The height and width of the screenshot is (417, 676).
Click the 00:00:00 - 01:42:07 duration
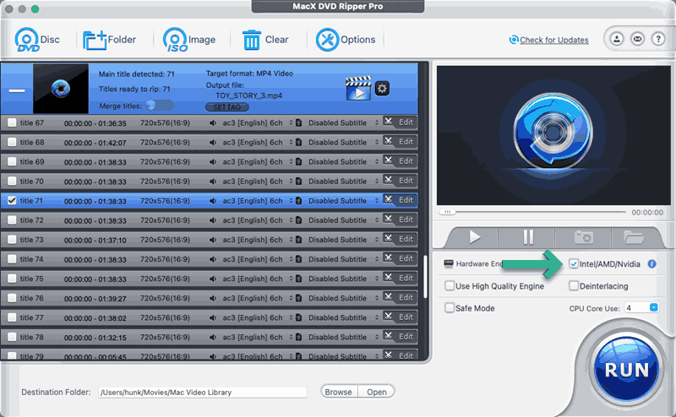click(95, 143)
